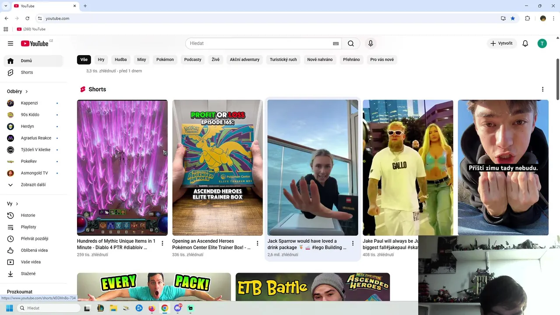Viewport: 560px width, 315px height.
Task: Open options for the Jack Sparrow short
Action: pos(353,243)
